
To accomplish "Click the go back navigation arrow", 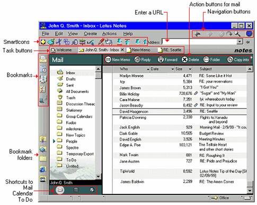I will pos(197,33).
